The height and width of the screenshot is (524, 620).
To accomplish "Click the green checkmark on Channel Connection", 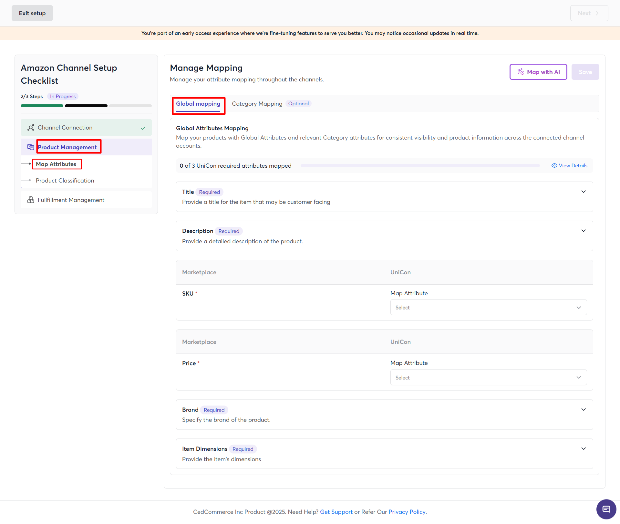I will pyautogui.click(x=143, y=128).
